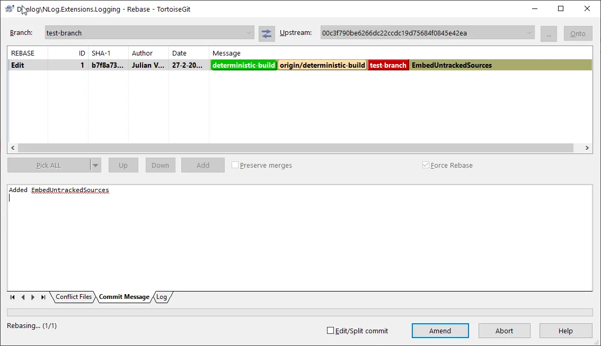Click next tab arrow icon
This screenshot has width=601, height=346.
coord(33,297)
